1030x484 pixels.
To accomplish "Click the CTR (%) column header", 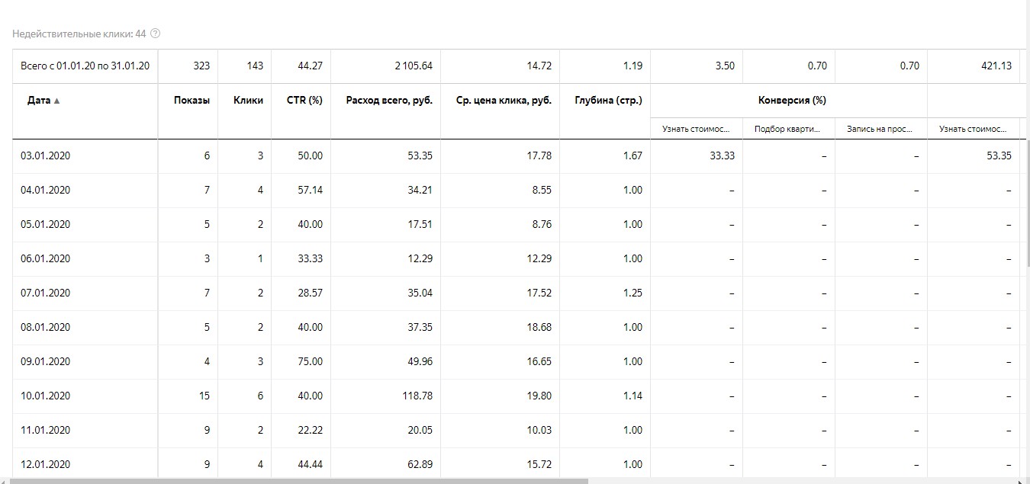I will pyautogui.click(x=304, y=101).
